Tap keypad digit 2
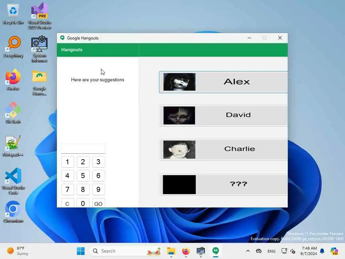 pos(83,162)
